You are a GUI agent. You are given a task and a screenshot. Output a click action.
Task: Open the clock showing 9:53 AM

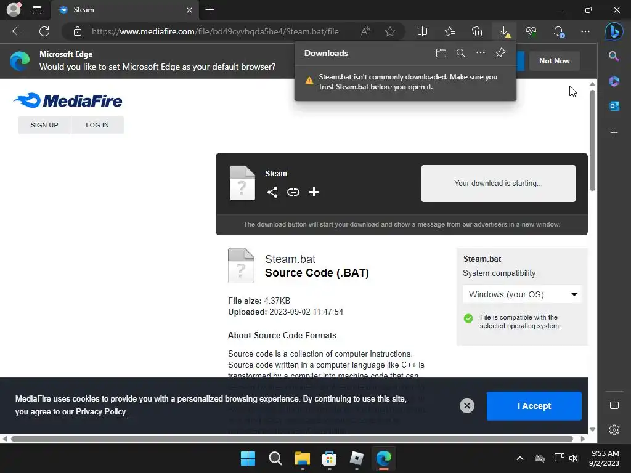coord(604,458)
